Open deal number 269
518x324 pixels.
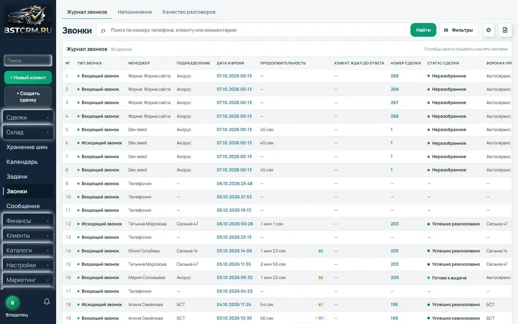tap(395, 76)
